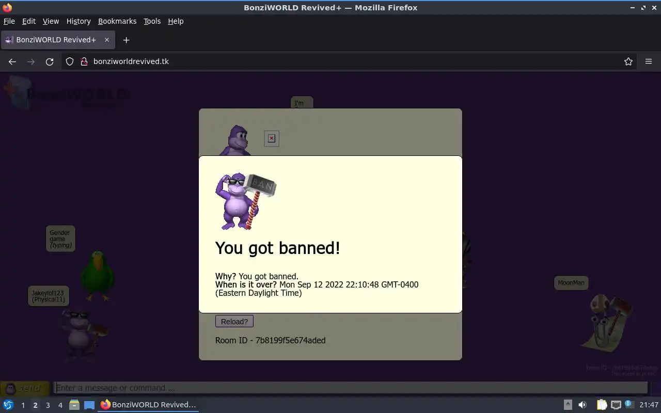Open the Tools menu
This screenshot has width=661, height=413.
[x=152, y=21]
